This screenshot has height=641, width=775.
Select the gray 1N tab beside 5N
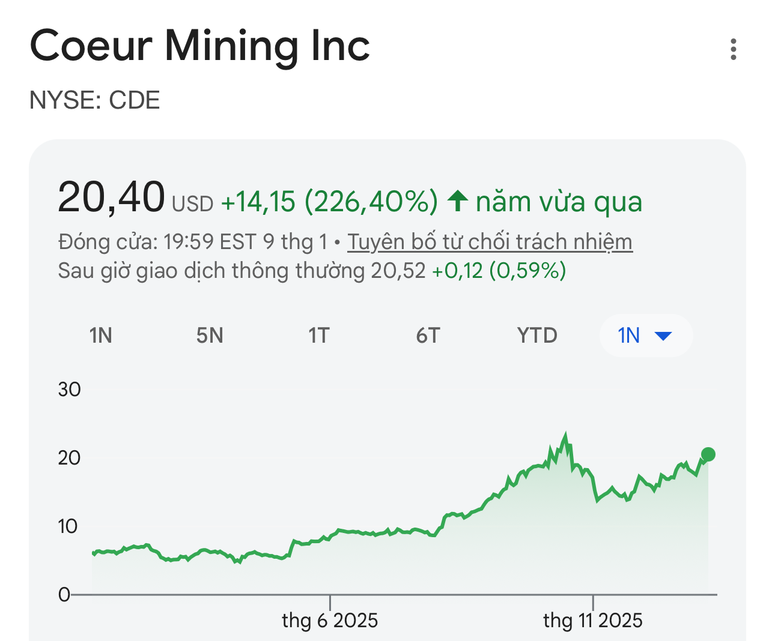click(x=101, y=336)
